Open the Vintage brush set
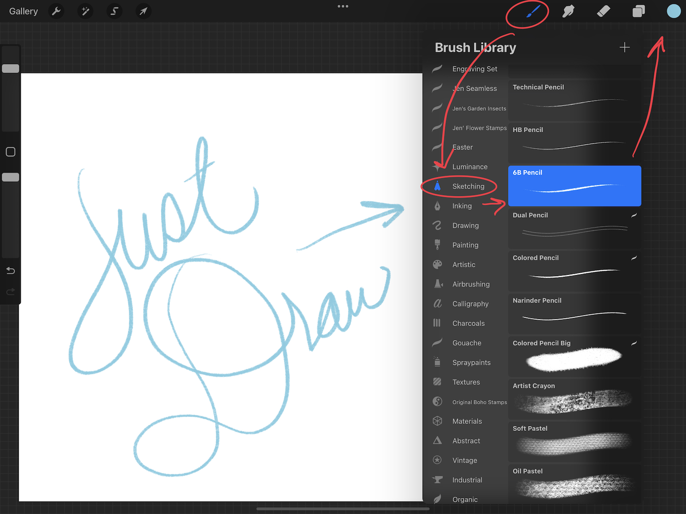 coord(466,460)
